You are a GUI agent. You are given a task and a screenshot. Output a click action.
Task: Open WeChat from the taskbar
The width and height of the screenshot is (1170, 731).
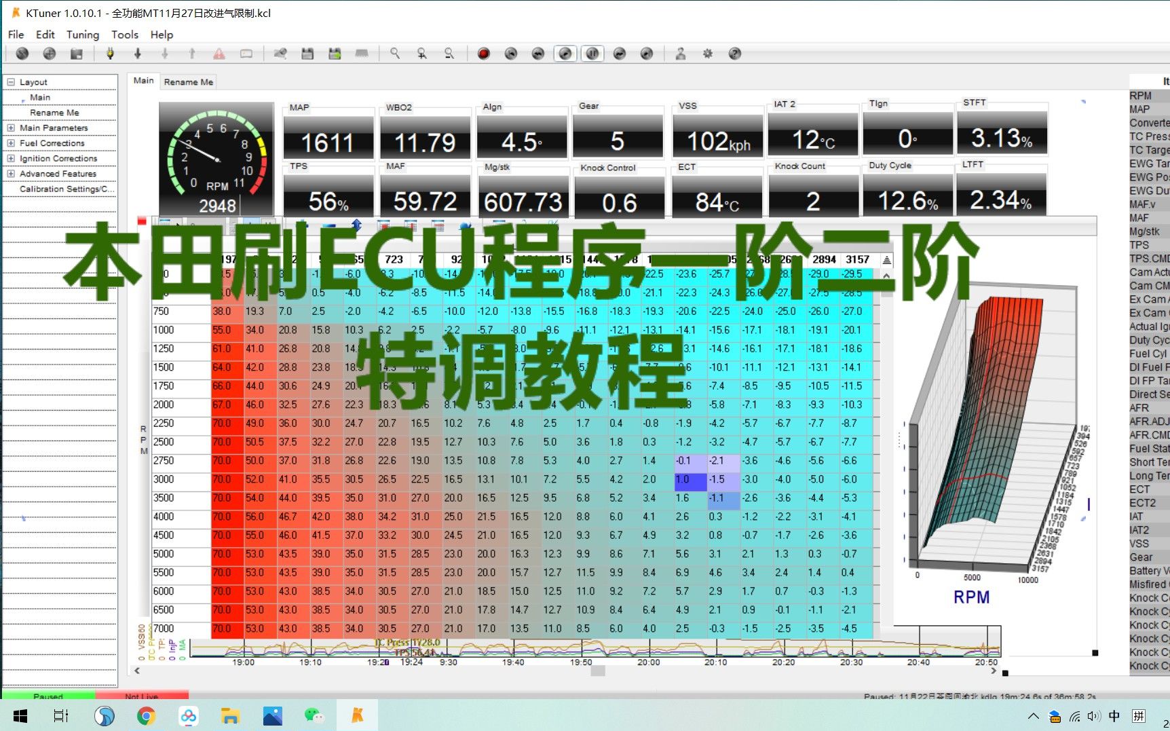click(x=314, y=715)
